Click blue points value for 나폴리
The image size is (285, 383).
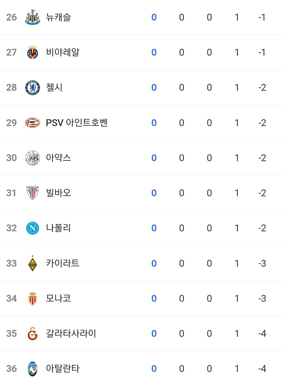[154, 228]
